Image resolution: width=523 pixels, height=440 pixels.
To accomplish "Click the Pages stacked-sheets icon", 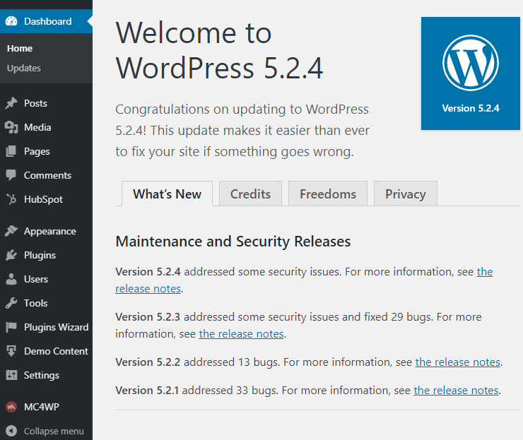I will click(11, 151).
